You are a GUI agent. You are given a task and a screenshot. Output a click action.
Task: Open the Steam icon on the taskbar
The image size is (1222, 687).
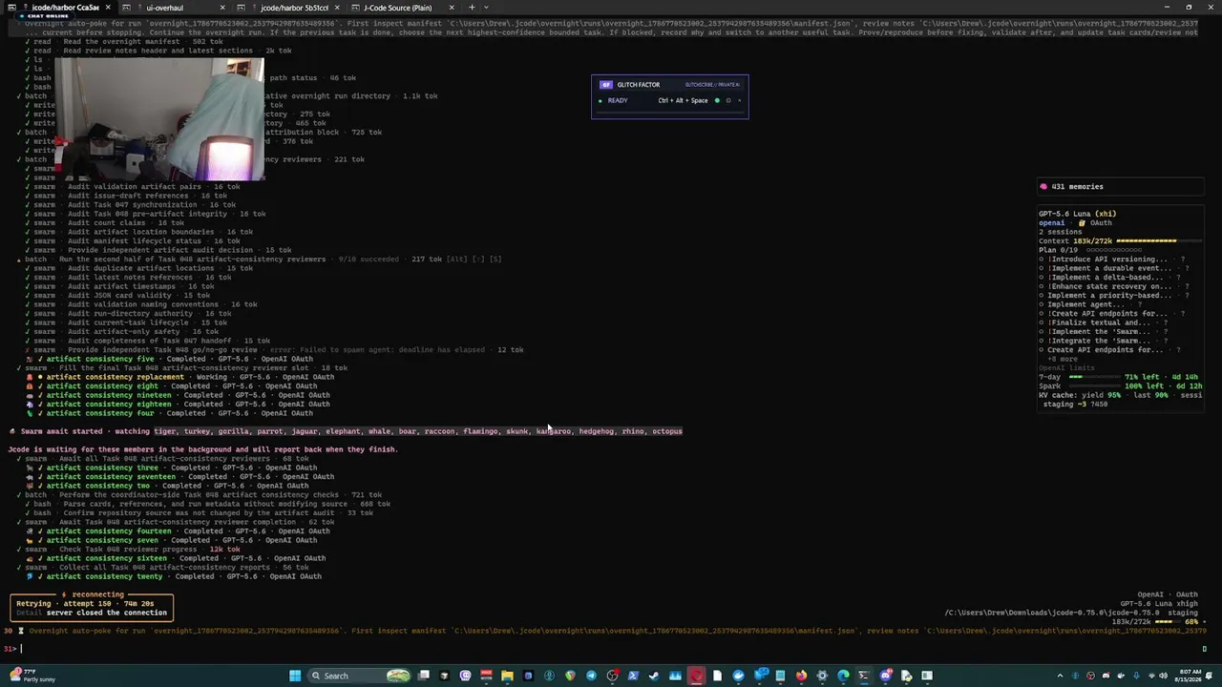tap(654, 676)
